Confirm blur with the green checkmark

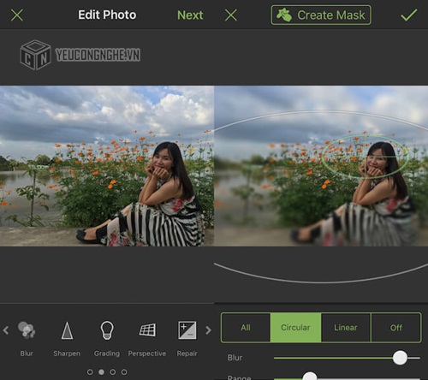point(409,15)
